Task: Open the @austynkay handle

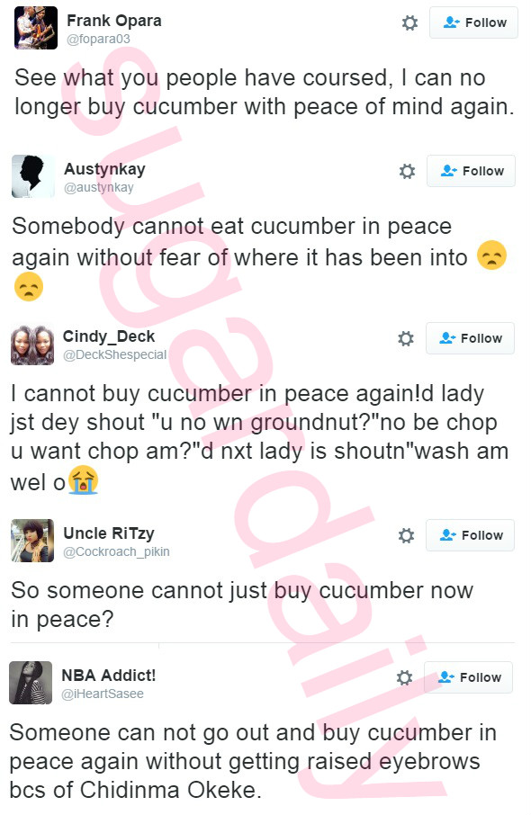Action: click(99, 187)
